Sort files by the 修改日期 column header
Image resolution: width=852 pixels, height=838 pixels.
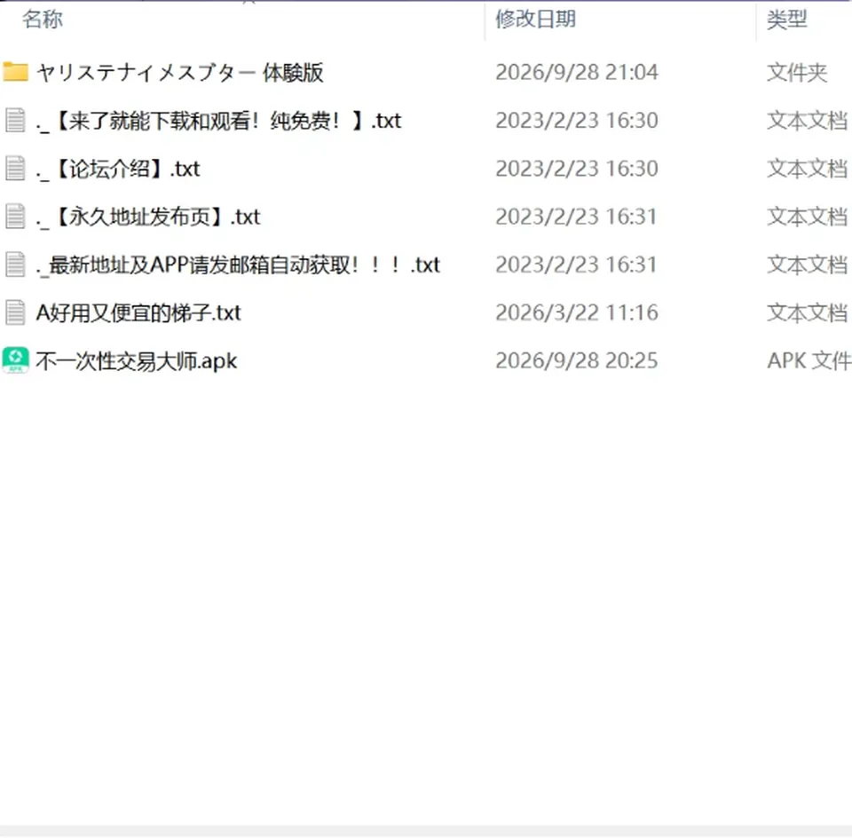(535, 19)
